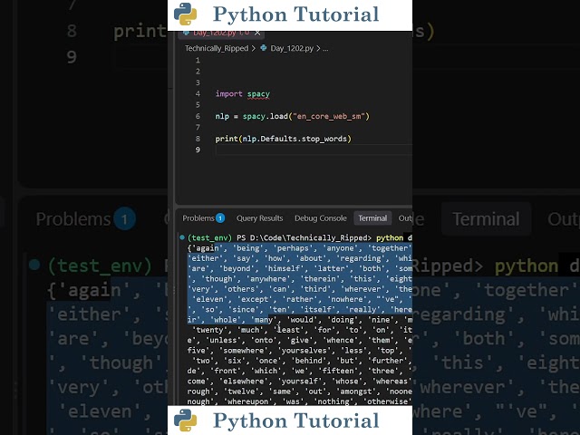
Task: Click 'fifteen' in terminal output
Action: tap(338, 371)
